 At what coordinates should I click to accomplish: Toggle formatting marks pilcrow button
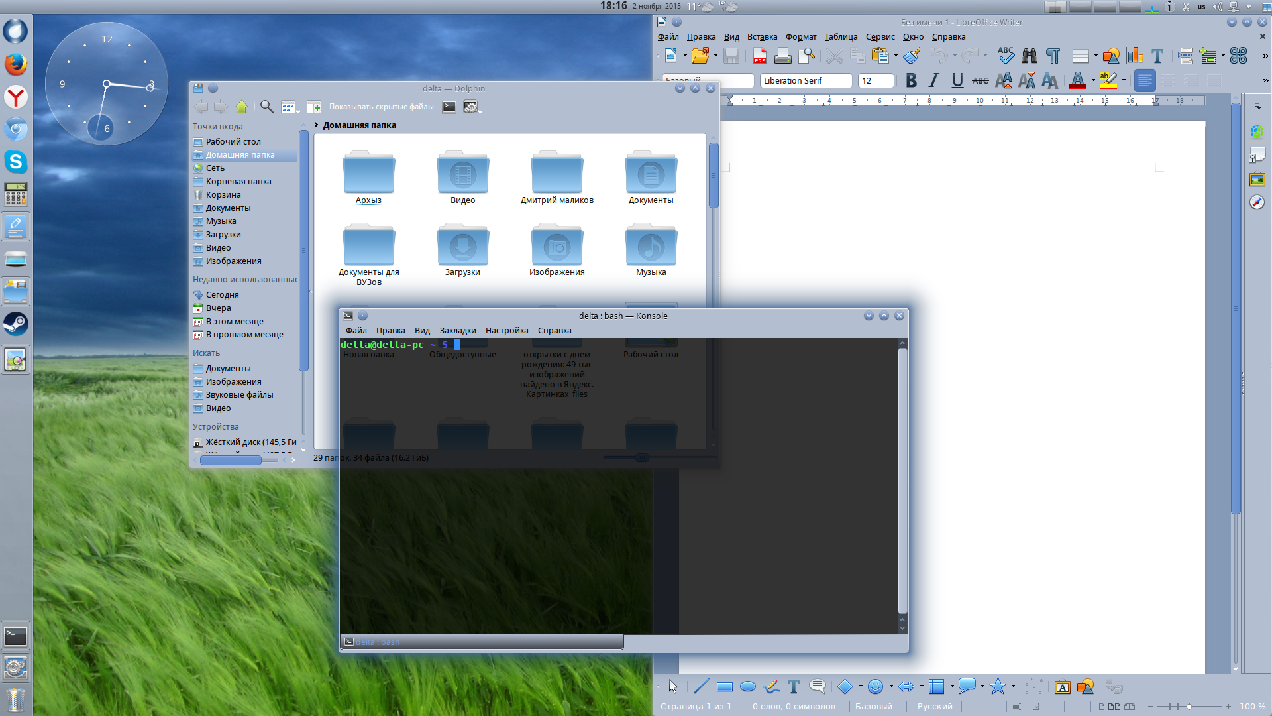click(1052, 56)
